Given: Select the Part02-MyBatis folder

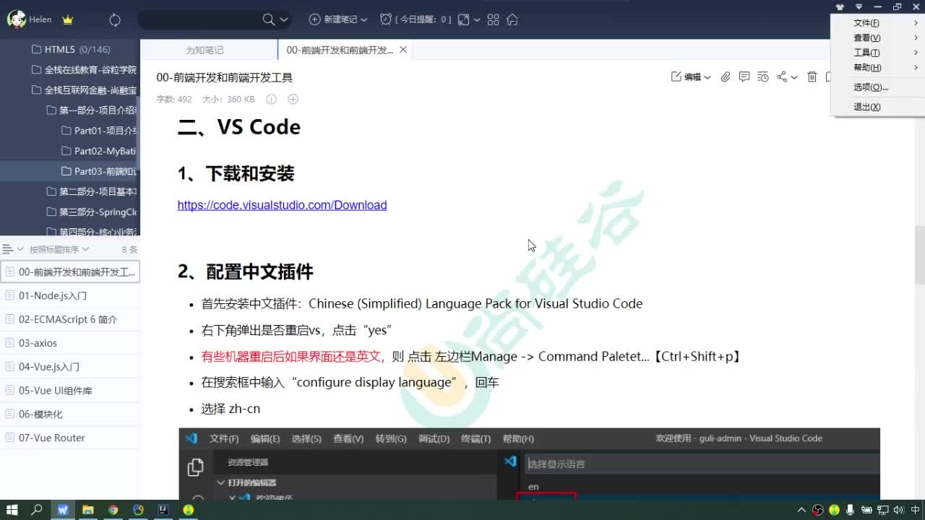Looking at the screenshot, I should coord(100,151).
